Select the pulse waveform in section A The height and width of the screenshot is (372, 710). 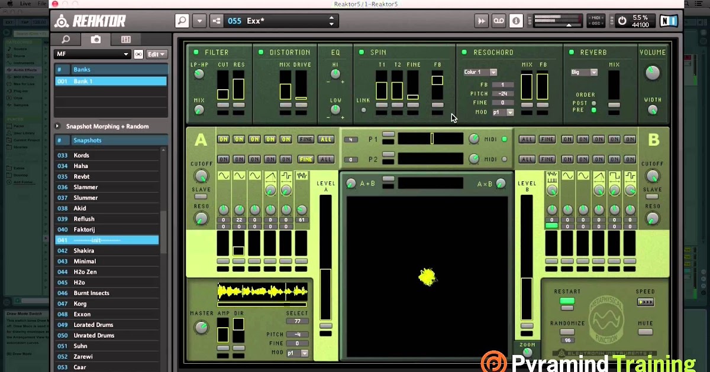286,176
